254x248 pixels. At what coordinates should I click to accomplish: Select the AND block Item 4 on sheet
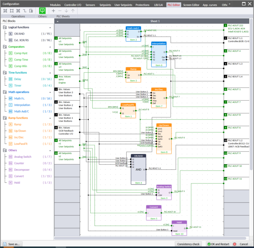click(x=138, y=169)
